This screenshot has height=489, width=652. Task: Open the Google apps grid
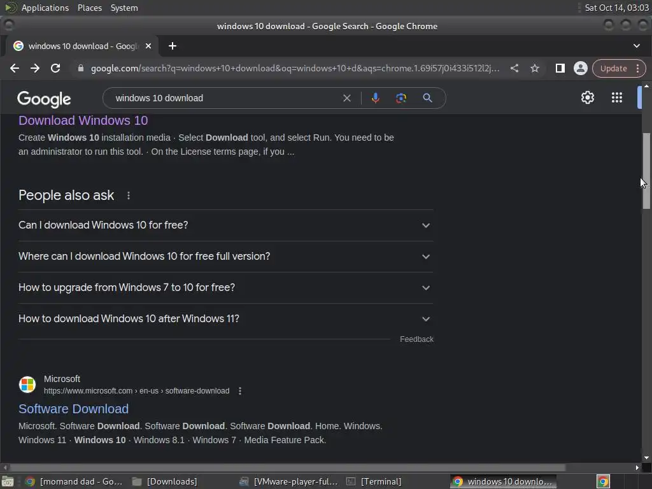pyautogui.click(x=616, y=97)
